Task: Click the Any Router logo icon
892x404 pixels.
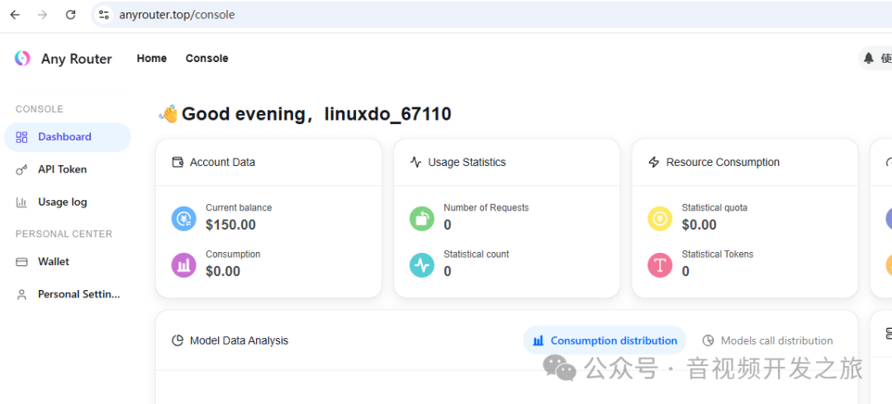Action: pos(22,58)
